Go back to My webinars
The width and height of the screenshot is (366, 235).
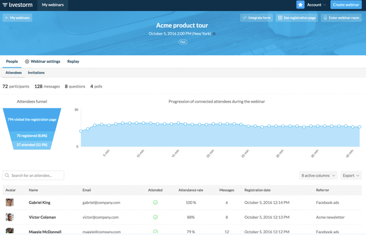[17, 18]
